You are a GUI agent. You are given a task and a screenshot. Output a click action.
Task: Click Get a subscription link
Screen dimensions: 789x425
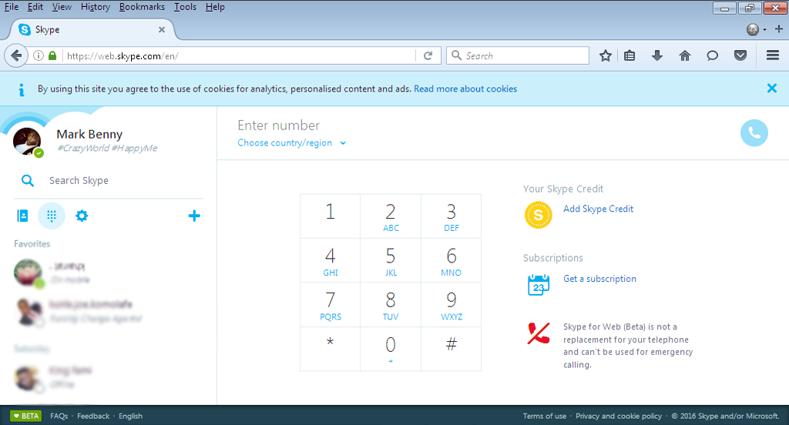[x=599, y=279]
